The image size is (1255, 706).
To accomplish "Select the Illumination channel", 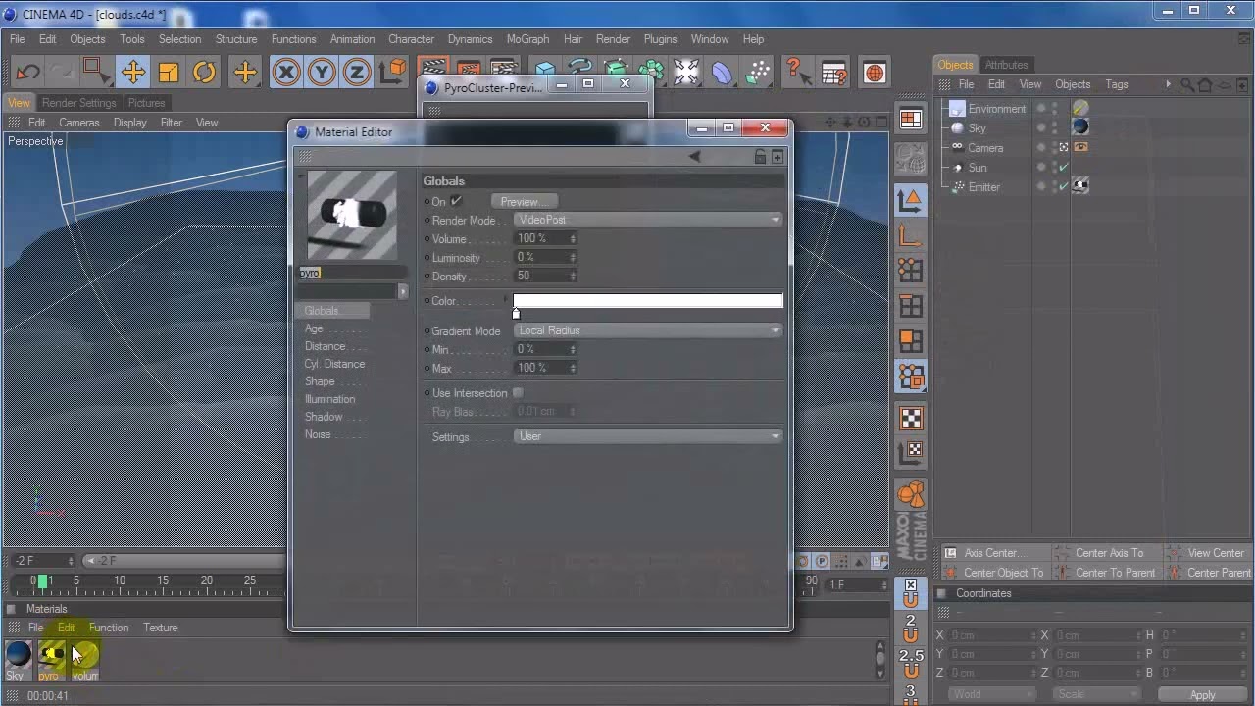I will [x=330, y=399].
